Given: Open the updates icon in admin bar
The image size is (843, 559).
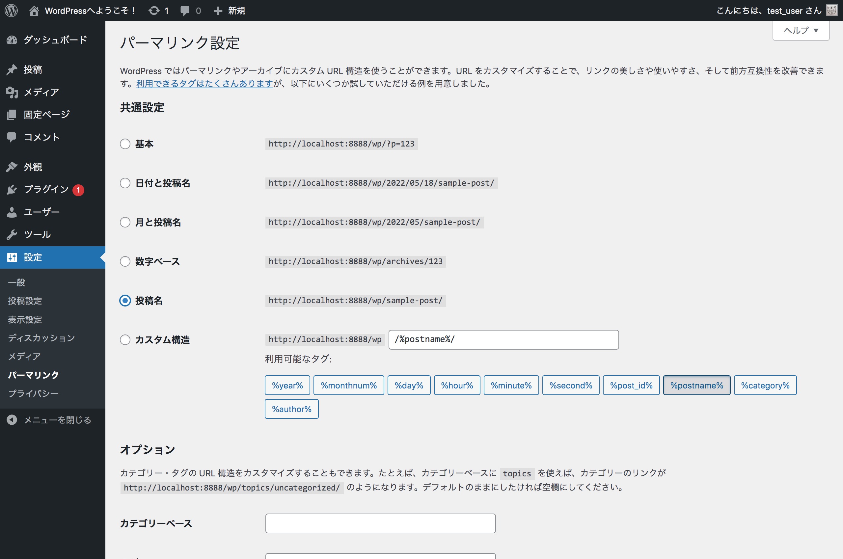Looking at the screenshot, I should (x=154, y=10).
